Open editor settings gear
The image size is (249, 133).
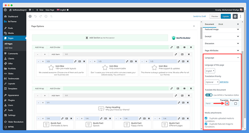(x=235, y=17)
